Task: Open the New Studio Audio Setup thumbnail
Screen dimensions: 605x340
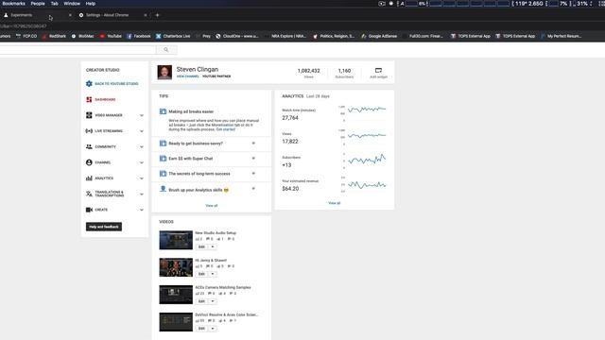Action: pos(176,240)
